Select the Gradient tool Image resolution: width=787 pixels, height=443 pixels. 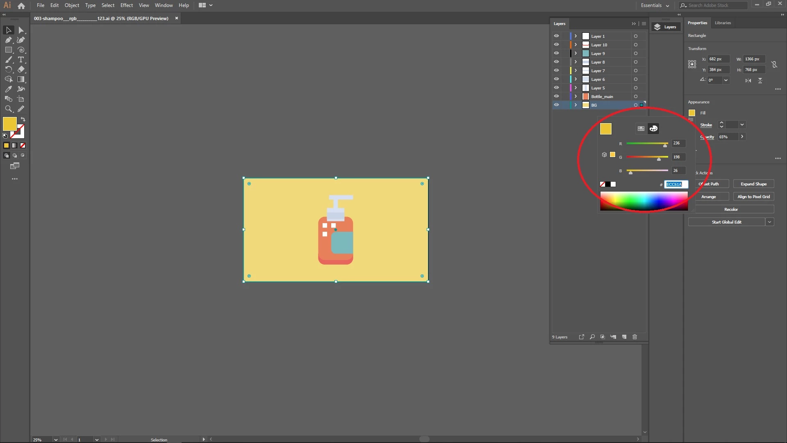(x=21, y=80)
